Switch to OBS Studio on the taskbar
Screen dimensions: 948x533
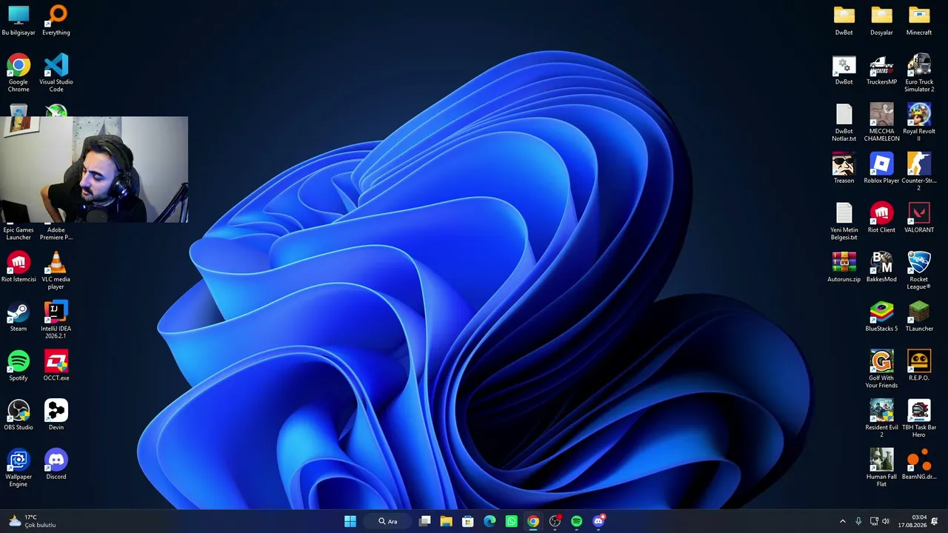(x=555, y=521)
